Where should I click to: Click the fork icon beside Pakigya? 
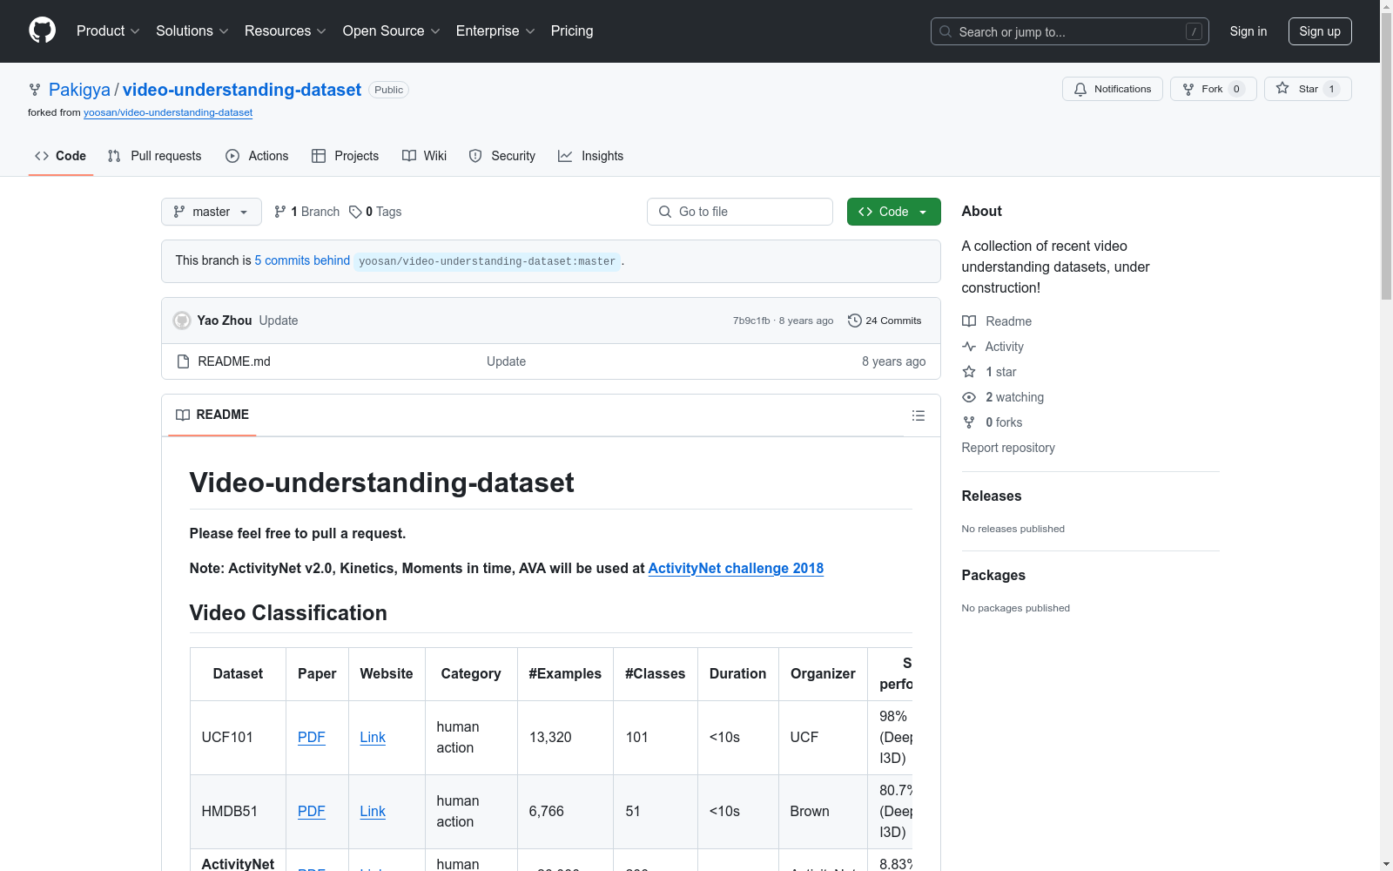(35, 90)
